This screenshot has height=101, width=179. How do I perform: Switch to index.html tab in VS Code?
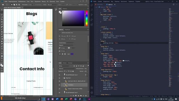click(x=100, y=4)
